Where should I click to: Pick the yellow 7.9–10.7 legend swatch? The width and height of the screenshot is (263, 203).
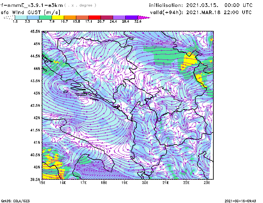tap(58, 17)
